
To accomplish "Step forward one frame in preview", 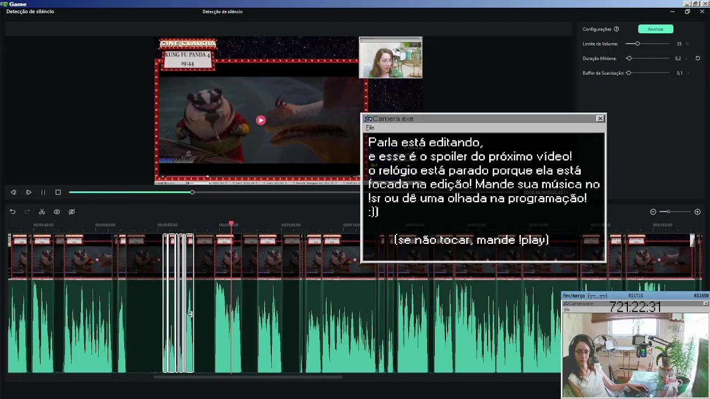I will click(x=28, y=192).
